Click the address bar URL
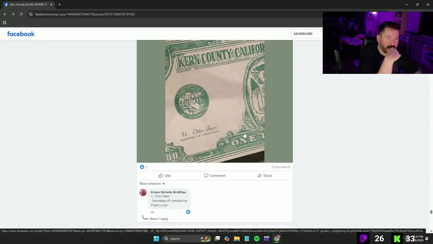 (x=85, y=14)
